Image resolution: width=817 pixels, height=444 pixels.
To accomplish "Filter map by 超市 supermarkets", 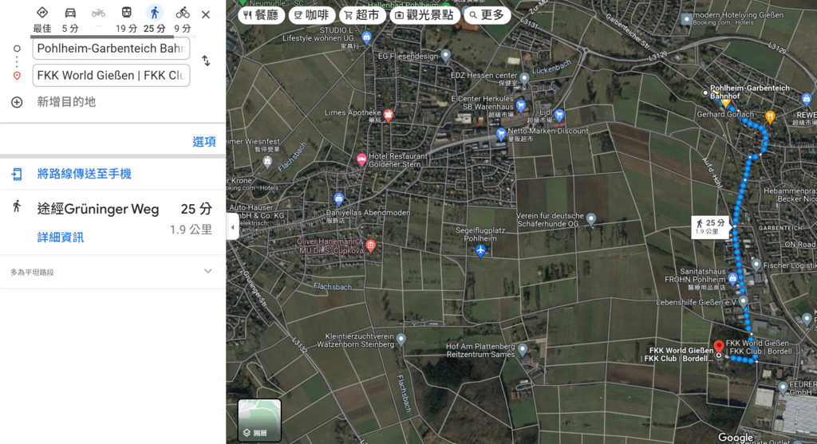I will coord(361,15).
